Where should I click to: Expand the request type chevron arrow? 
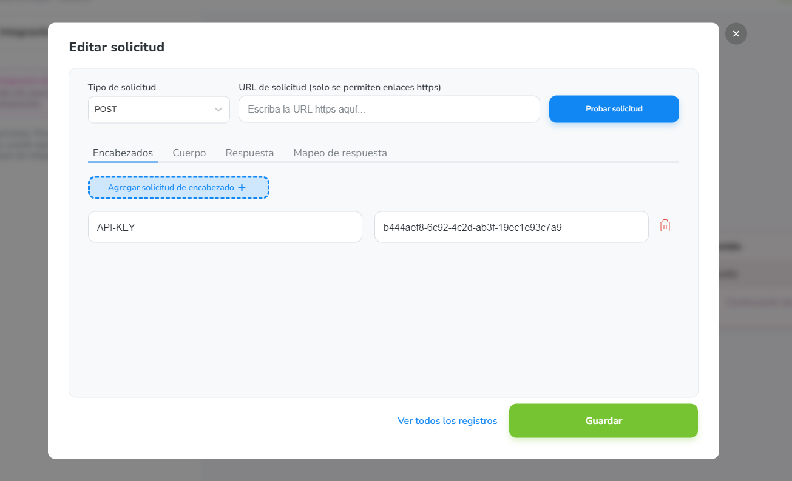tap(218, 110)
